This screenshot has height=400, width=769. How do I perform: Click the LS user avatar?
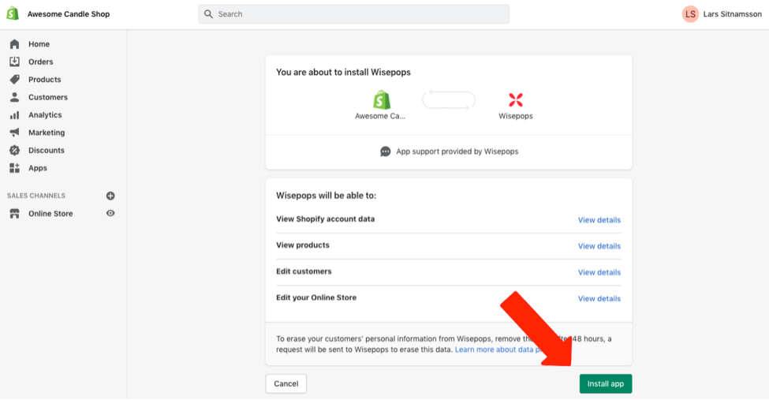pos(690,14)
